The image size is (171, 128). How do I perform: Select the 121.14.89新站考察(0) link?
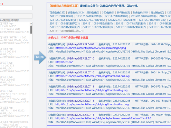click(116, 16)
